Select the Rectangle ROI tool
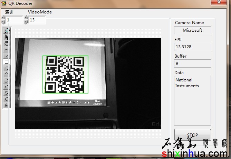Viewport: 231px width, 159px height. coord(7,62)
